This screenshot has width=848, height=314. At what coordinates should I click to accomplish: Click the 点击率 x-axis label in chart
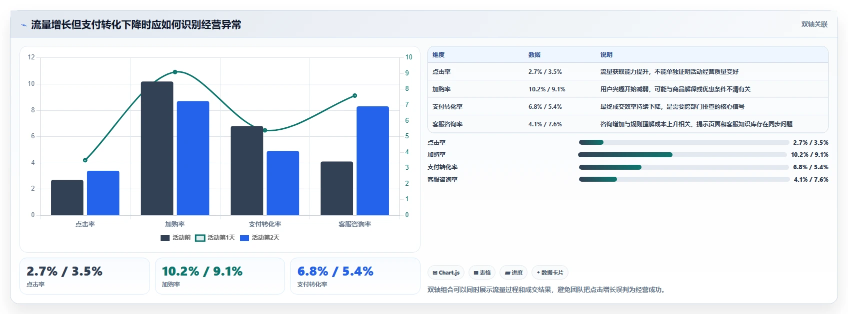(85, 224)
